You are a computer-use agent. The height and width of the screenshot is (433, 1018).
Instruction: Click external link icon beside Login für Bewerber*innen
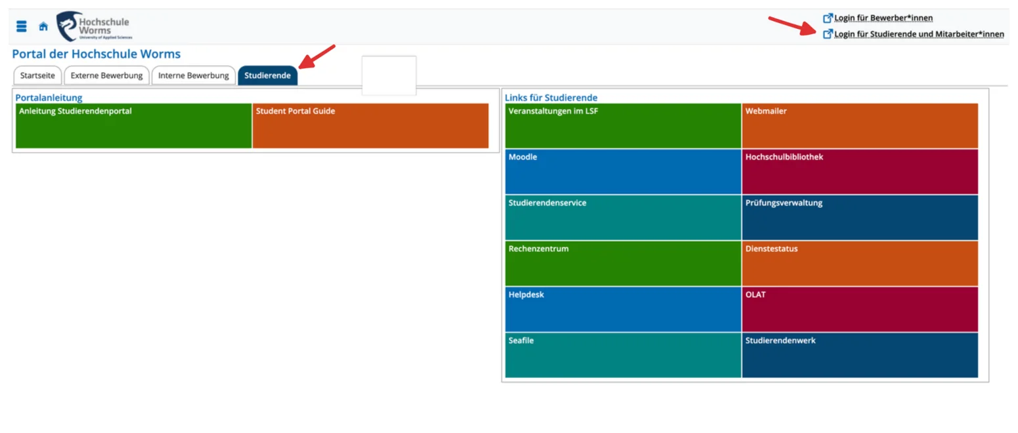point(828,18)
